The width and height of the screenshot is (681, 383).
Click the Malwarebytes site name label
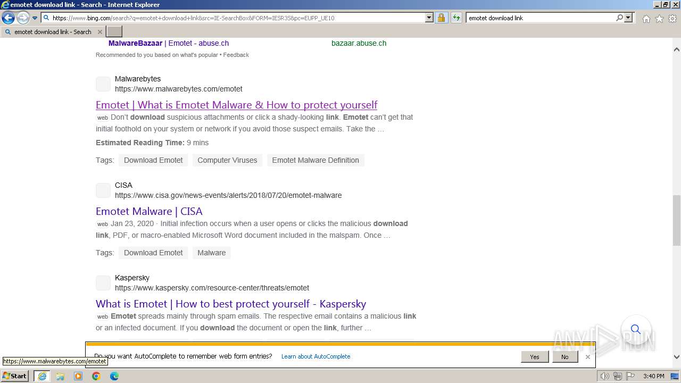[138, 79]
